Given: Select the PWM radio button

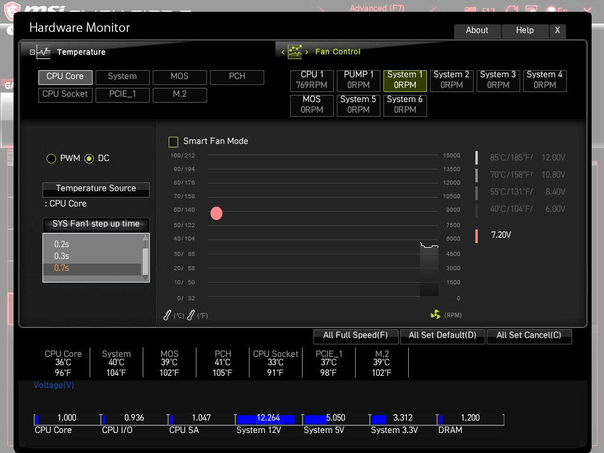Looking at the screenshot, I should pyautogui.click(x=51, y=158).
